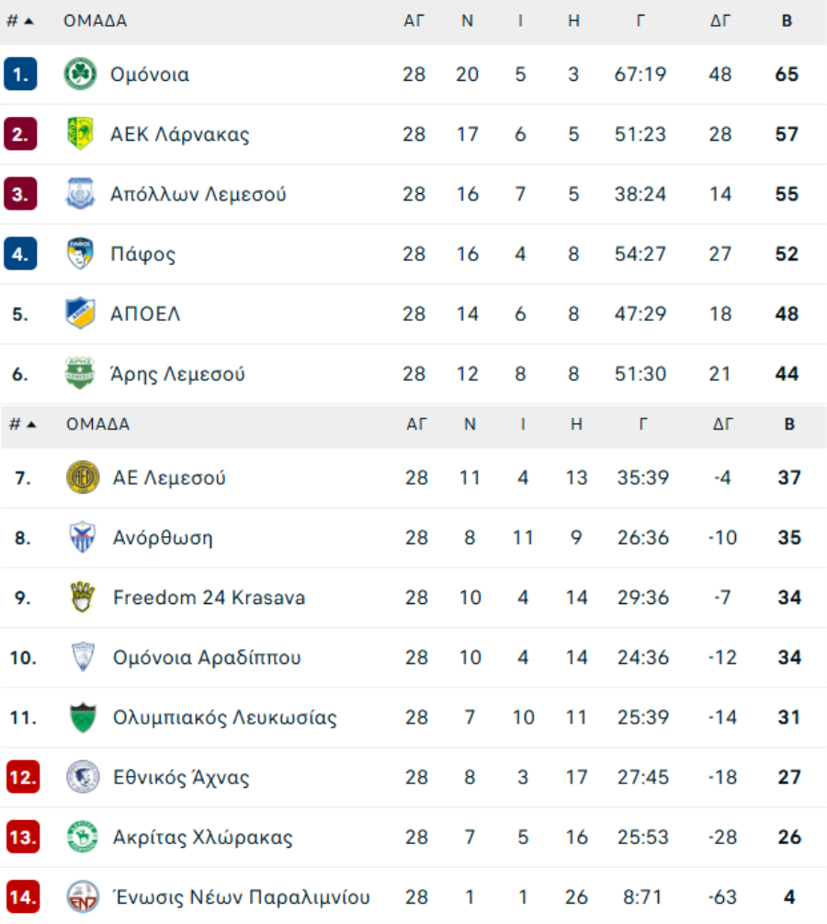Open the Ανόρθωση team link
The image size is (827, 924).
[163, 538]
